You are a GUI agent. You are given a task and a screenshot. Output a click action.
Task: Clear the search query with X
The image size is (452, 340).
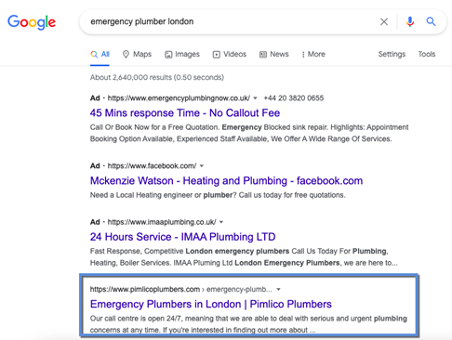(384, 21)
